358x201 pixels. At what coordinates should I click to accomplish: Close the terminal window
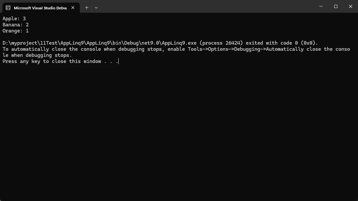click(351, 6)
